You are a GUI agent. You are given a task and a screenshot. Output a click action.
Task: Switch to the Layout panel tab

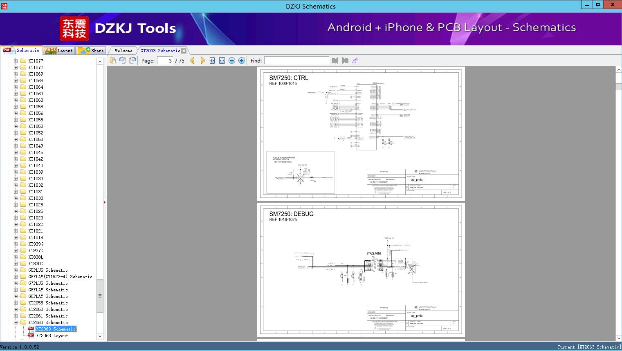coord(58,51)
